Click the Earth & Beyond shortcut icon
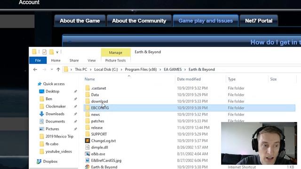The image size is (301, 169). (x=87, y=167)
